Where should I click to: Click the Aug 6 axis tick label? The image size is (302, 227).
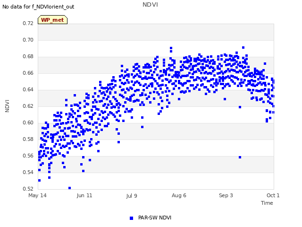179,195
